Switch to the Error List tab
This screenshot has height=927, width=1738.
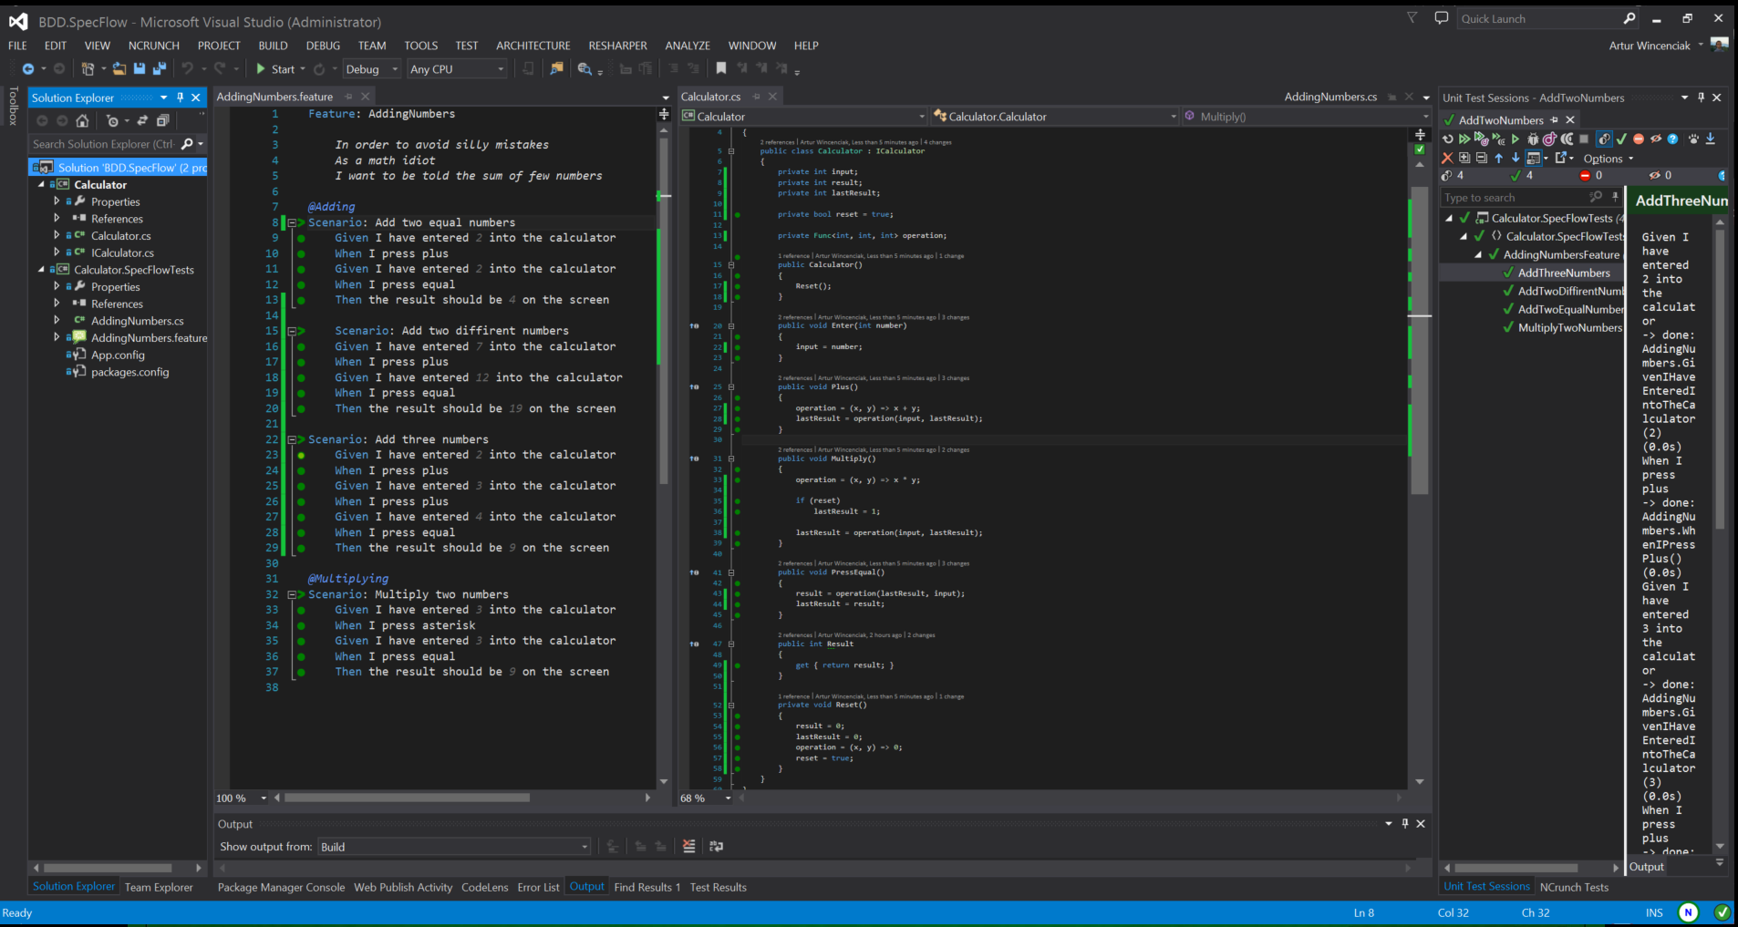pyautogui.click(x=538, y=887)
